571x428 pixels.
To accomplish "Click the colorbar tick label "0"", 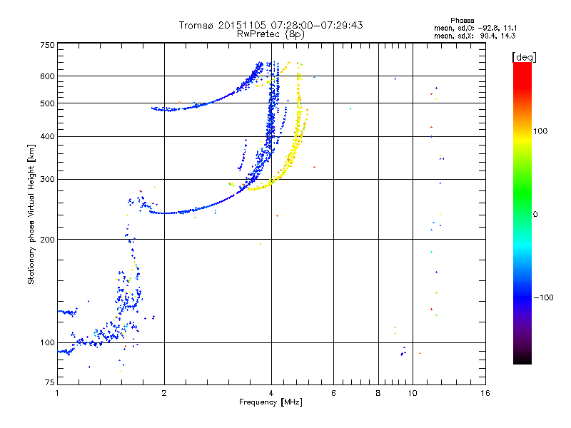I will pos(535,214).
